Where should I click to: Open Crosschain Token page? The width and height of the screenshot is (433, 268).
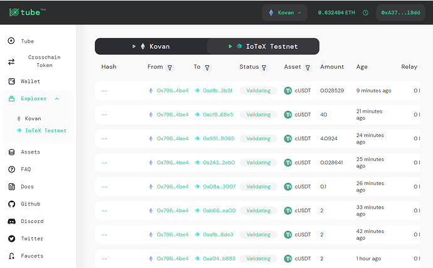[44, 61]
